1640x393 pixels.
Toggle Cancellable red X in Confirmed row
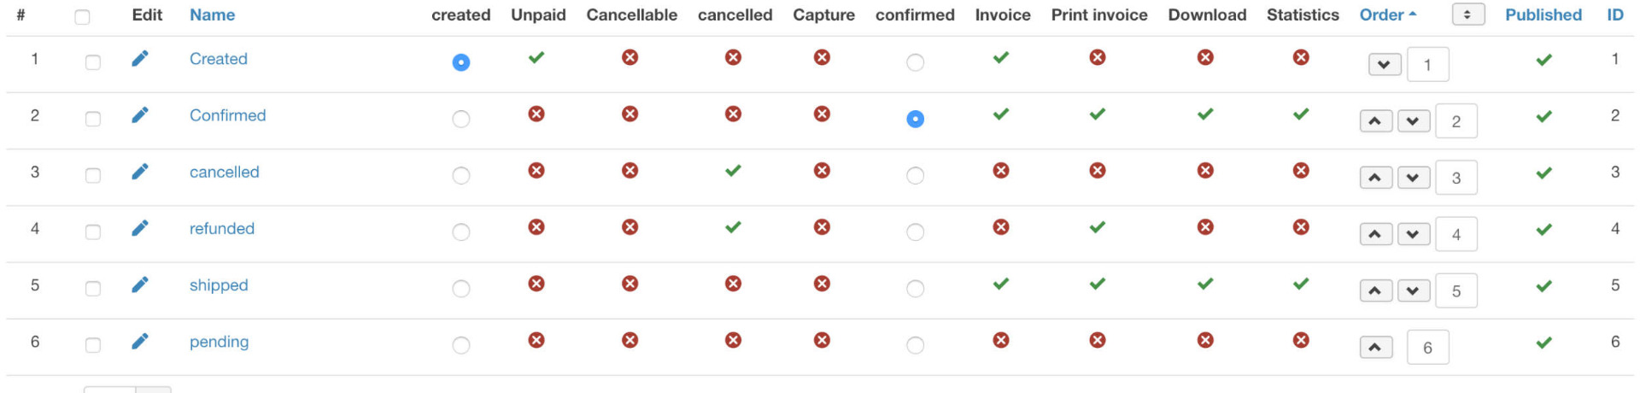630,114
